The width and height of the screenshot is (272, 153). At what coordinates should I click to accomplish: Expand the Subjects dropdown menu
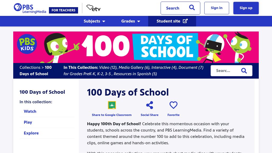click(94, 21)
